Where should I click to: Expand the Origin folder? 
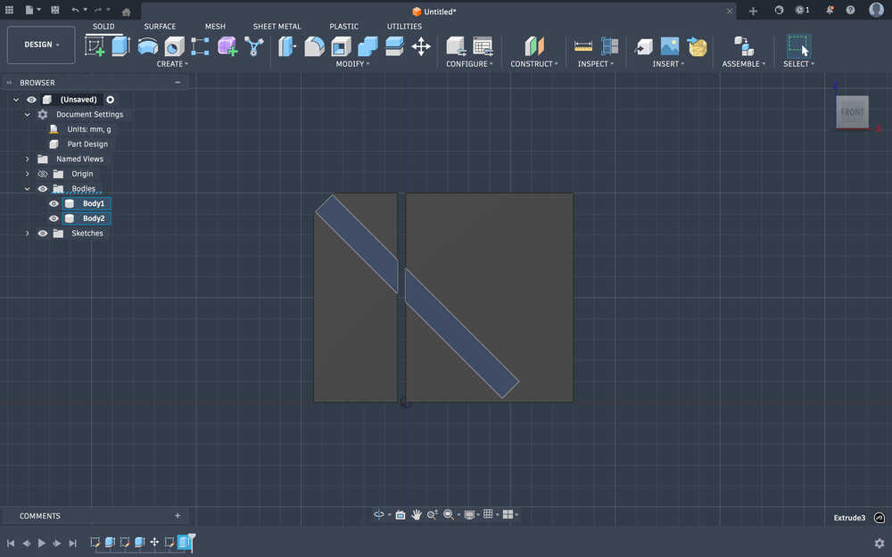point(27,174)
